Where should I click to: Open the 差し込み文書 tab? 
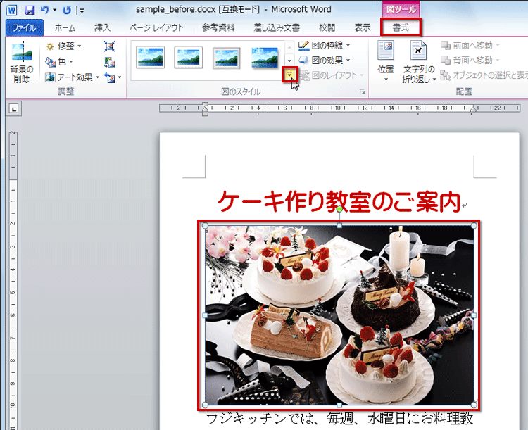(x=277, y=27)
